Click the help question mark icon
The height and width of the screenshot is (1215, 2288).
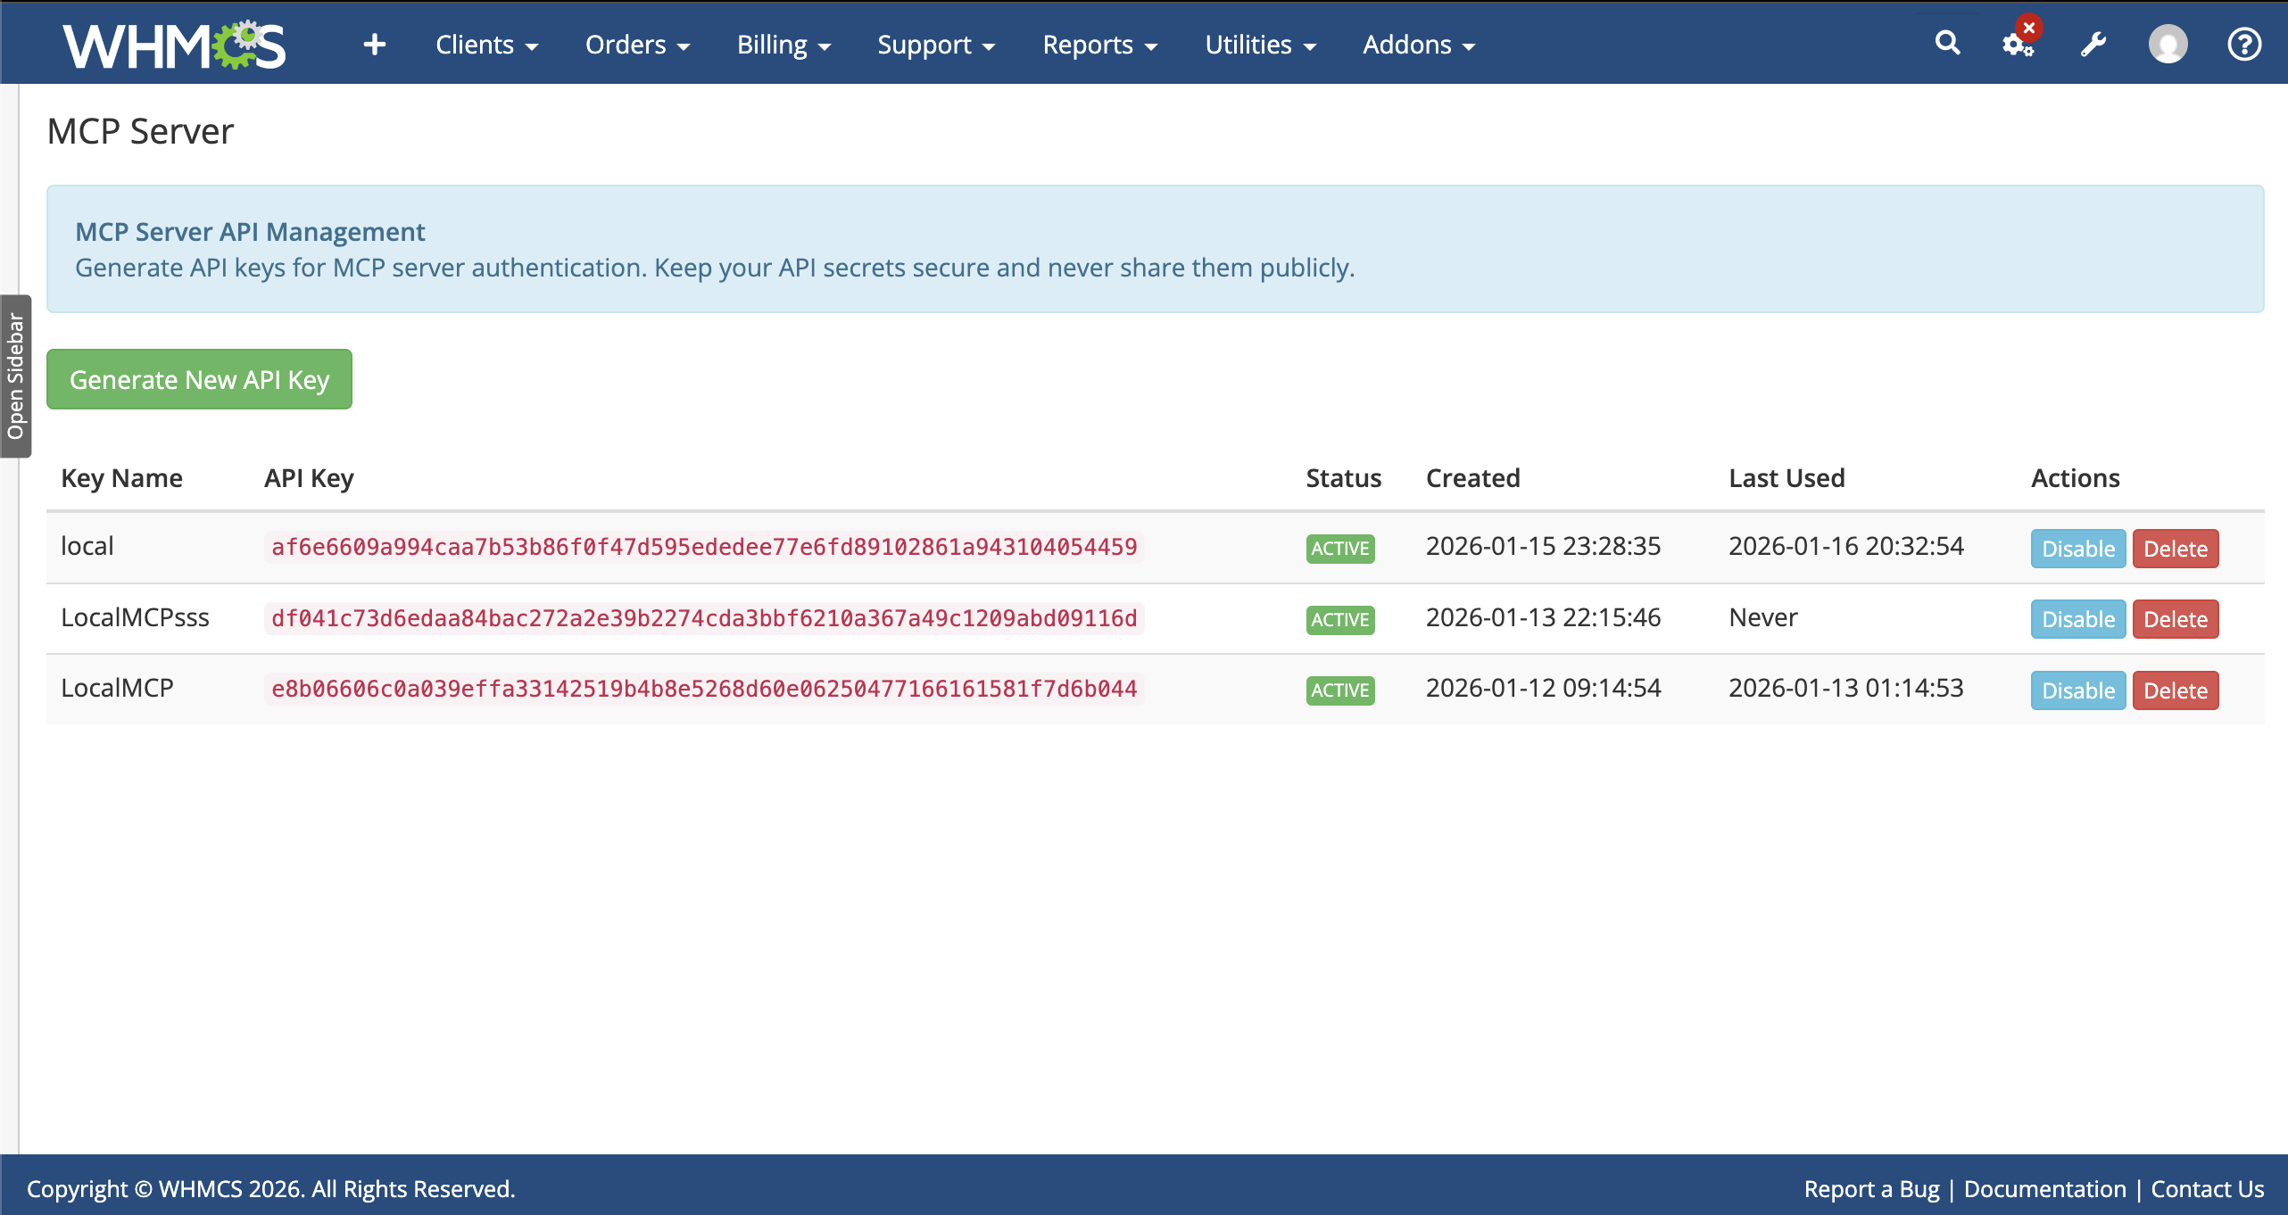[2243, 45]
